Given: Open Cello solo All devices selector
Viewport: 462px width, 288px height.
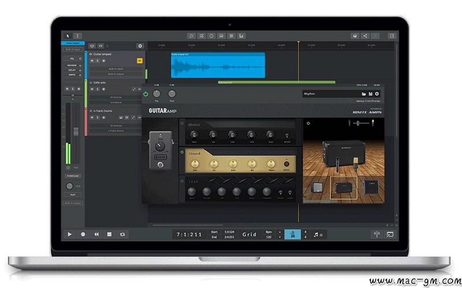Looking at the screenshot, I should [116, 97].
